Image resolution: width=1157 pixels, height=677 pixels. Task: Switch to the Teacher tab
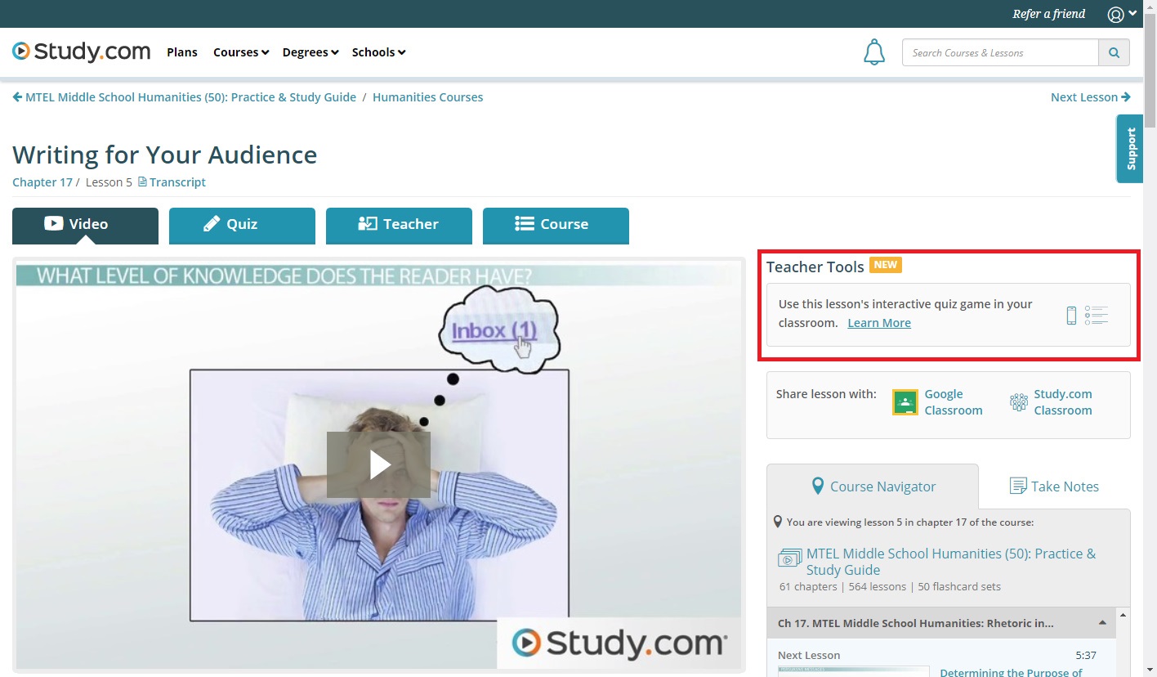(x=399, y=224)
